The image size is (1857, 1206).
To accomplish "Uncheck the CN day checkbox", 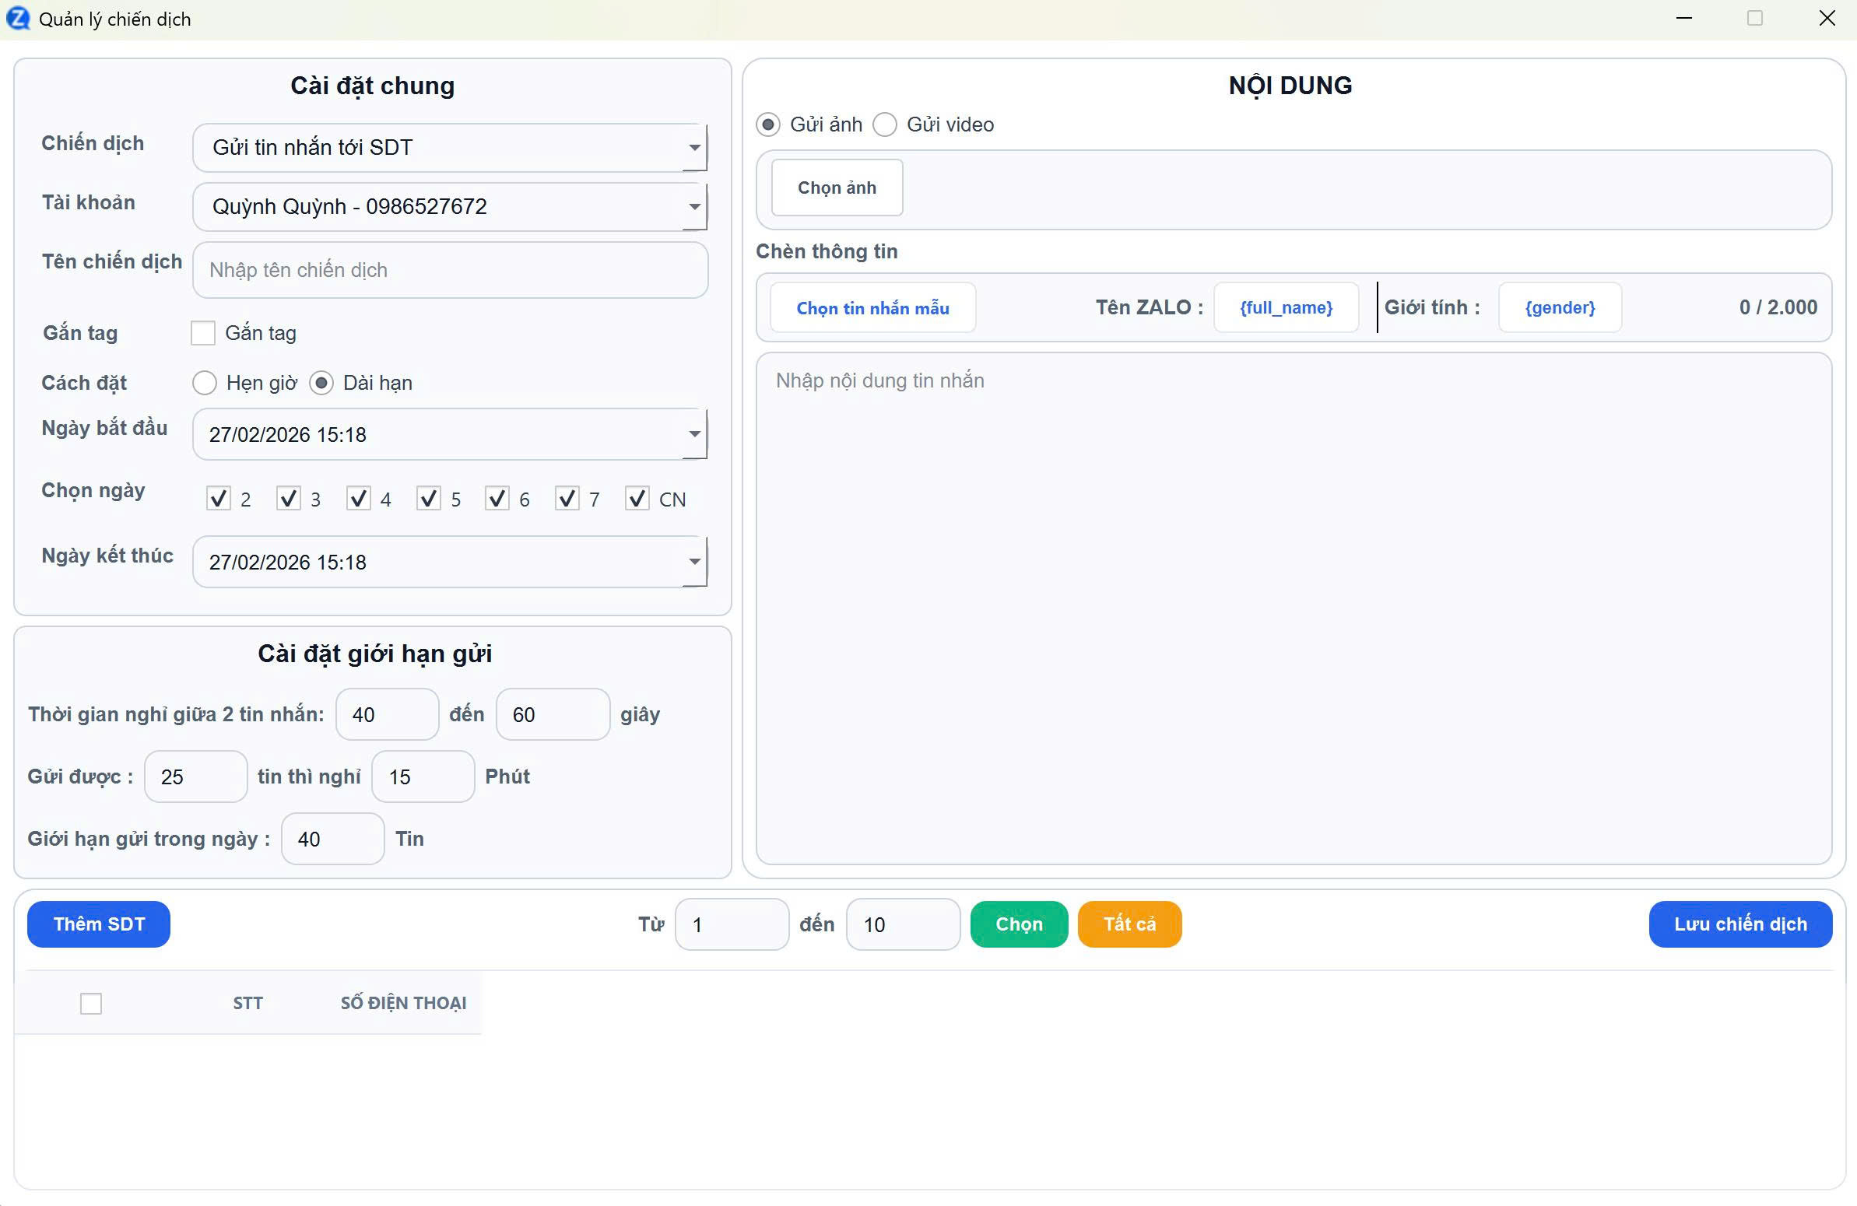I will pos(637,499).
